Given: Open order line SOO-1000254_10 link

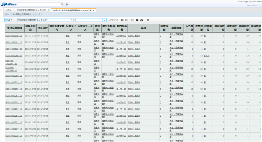Looking at the screenshot, I should coord(14,75).
